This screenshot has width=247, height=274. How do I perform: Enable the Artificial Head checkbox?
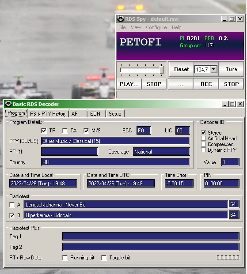(x=203, y=139)
